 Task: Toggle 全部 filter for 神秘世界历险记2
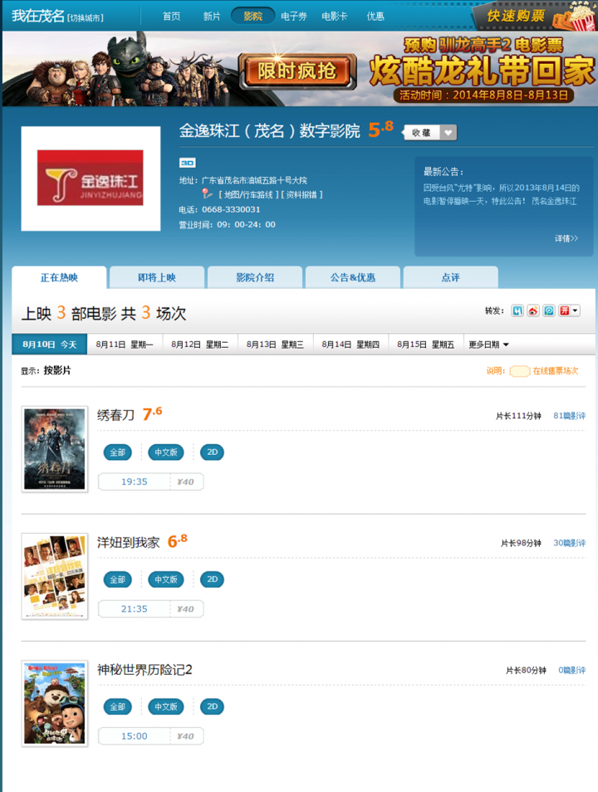click(118, 706)
